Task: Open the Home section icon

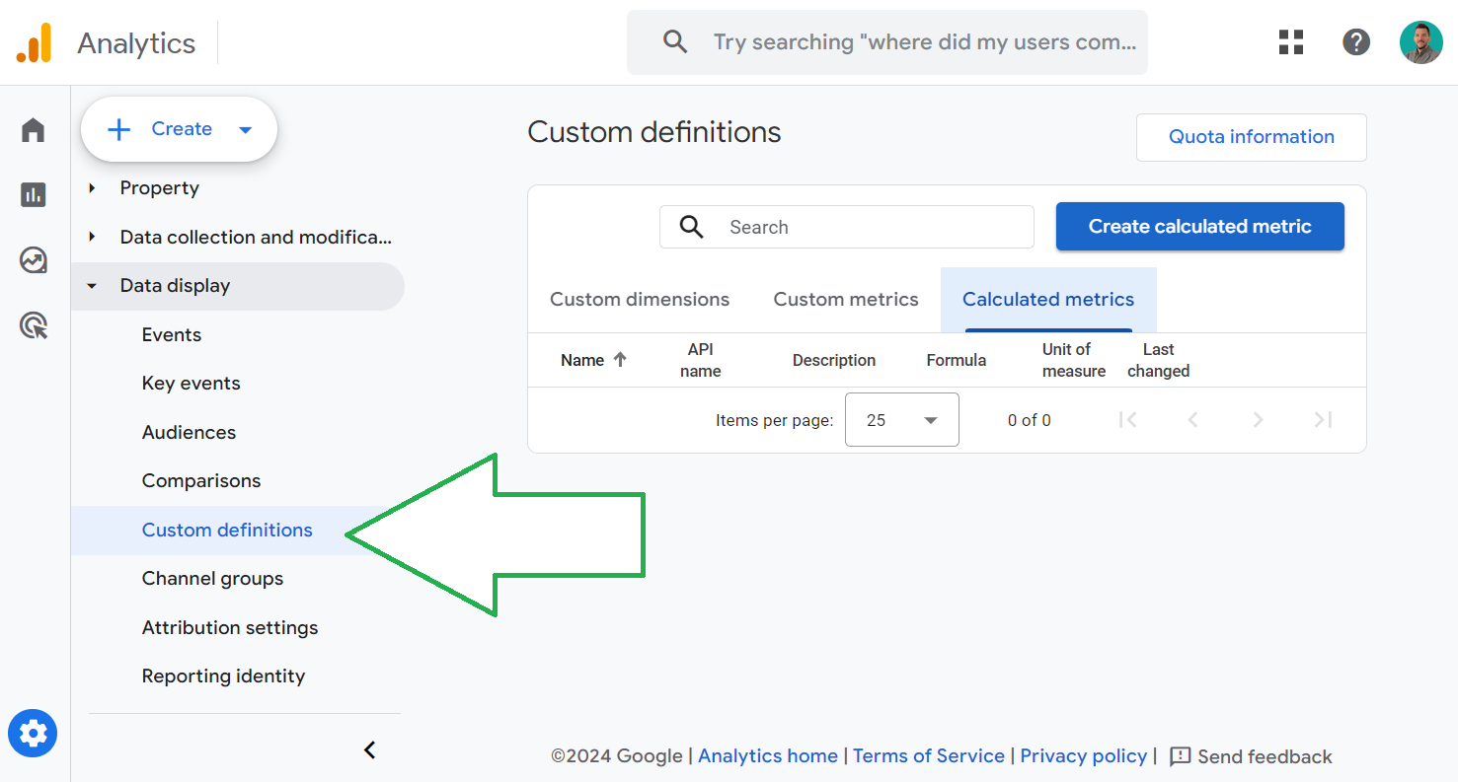Action: click(34, 130)
